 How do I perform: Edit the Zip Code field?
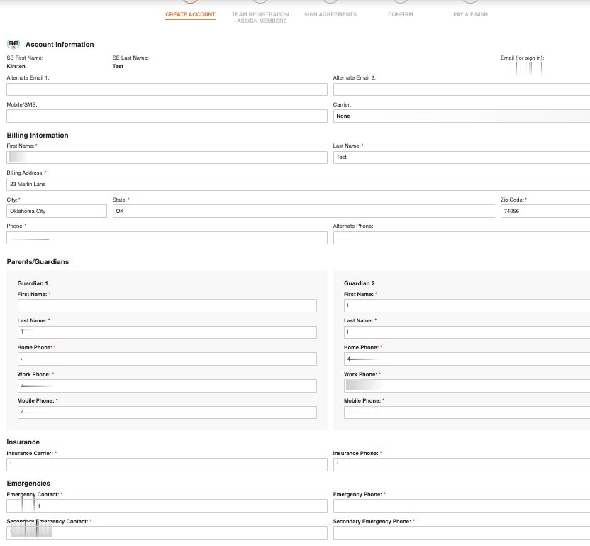point(545,211)
